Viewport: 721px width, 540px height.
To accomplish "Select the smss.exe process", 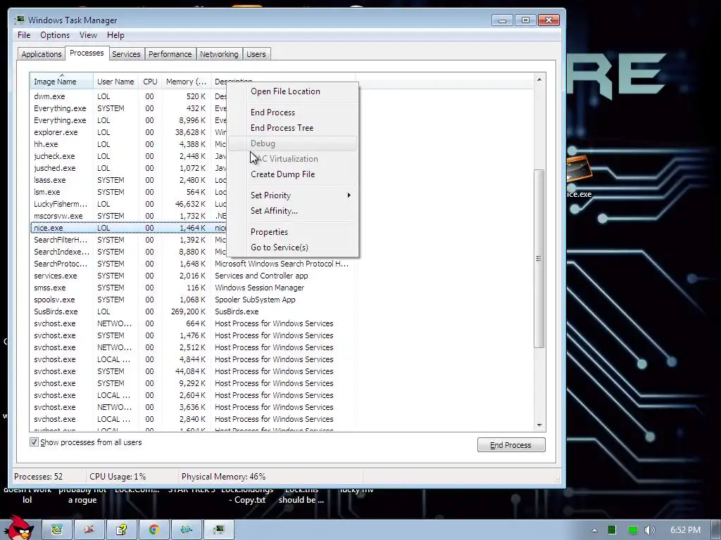I will point(192,288).
